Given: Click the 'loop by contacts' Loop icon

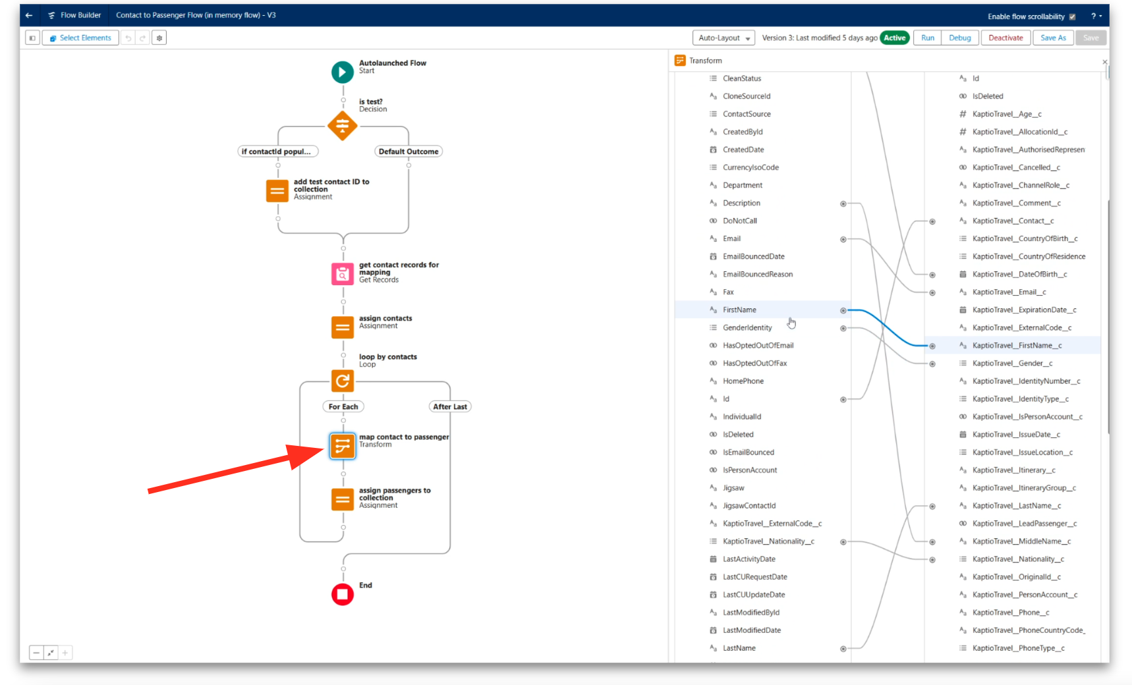Looking at the screenshot, I should point(342,381).
